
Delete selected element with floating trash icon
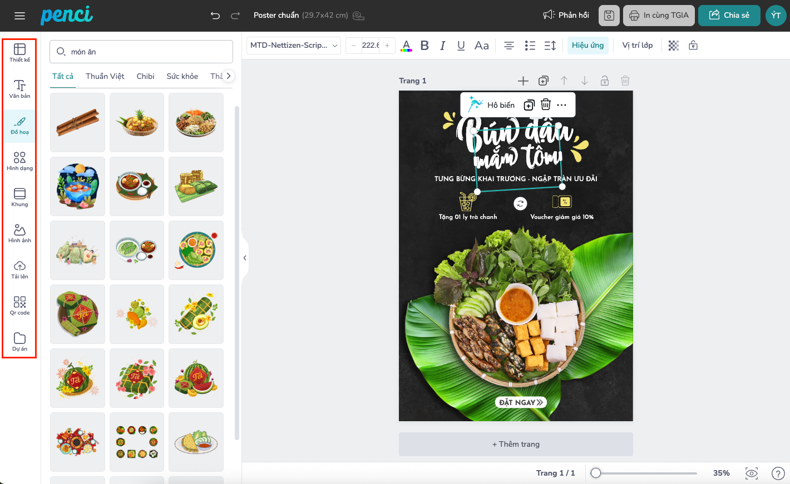pos(546,104)
